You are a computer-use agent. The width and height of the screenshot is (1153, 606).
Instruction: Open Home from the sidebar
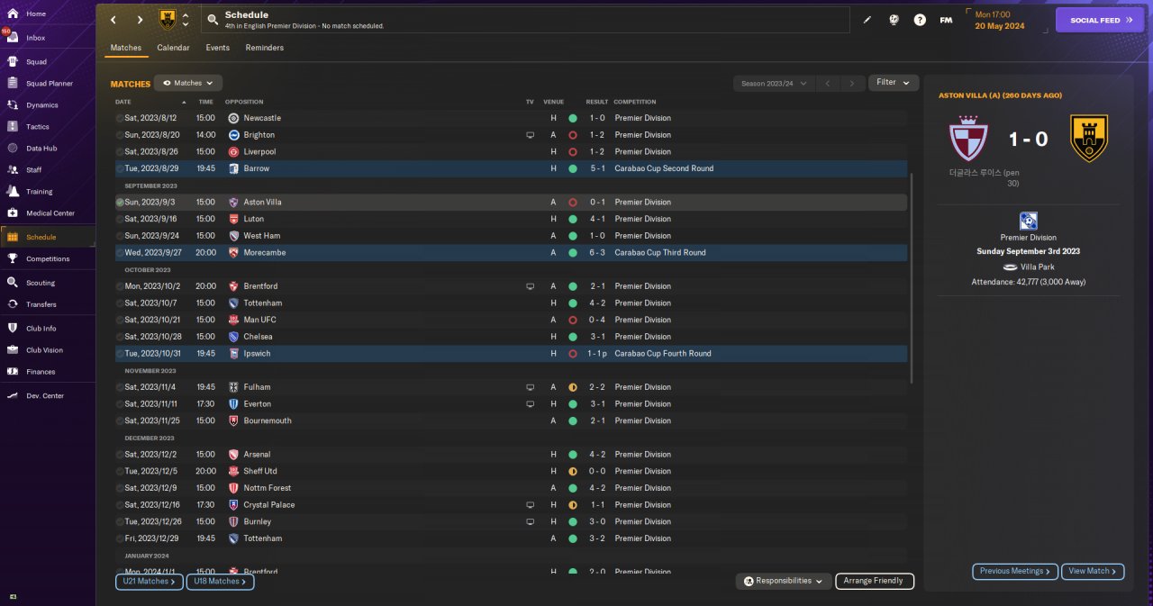click(36, 14)
